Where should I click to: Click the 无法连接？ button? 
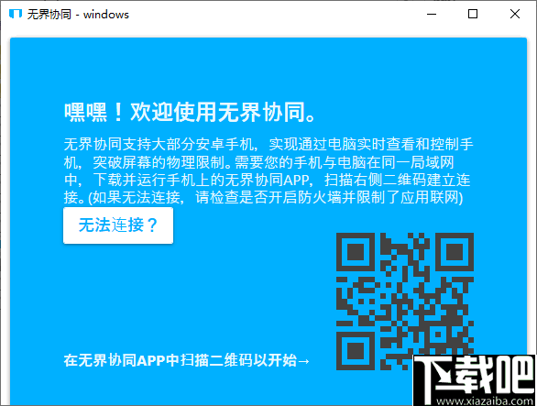click(x=118, y=225)
